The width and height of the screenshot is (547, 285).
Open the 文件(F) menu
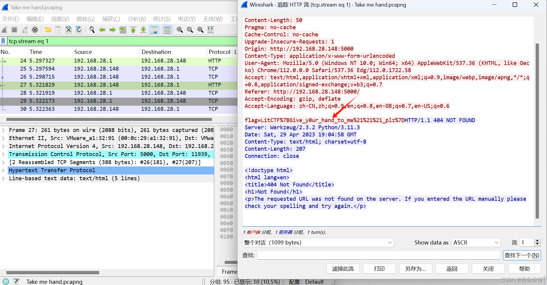tap(10, 19)
